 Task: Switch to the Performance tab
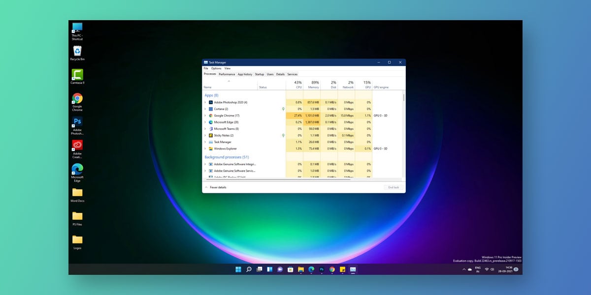227,74
